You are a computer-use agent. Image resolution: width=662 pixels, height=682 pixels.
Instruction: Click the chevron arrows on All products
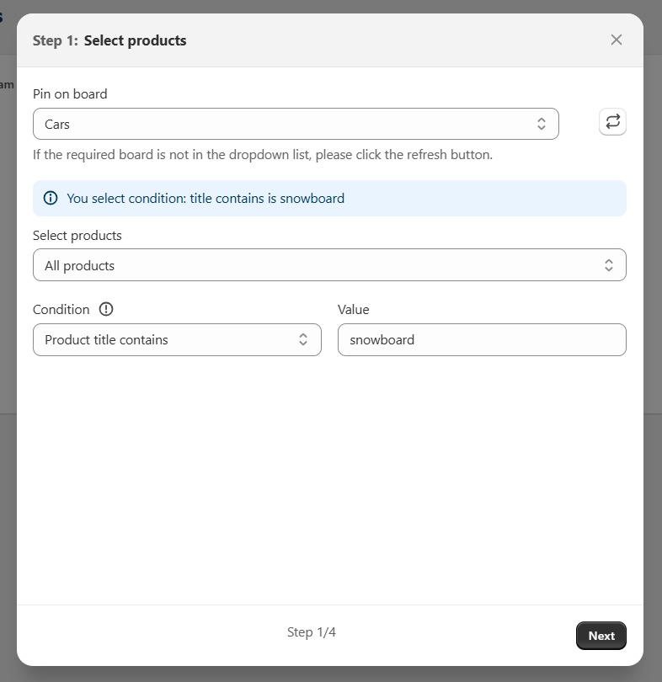tap(609, 265)
